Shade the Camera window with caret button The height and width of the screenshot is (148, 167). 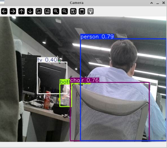click(x=152, y=3)
